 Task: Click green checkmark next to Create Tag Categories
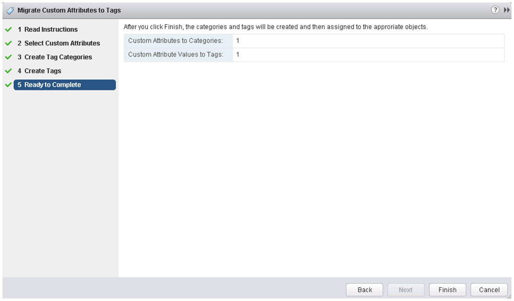click(8, 57)
